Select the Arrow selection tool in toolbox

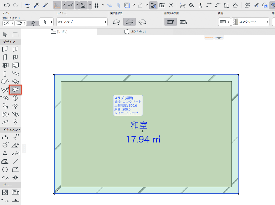[x=5, y=35]
